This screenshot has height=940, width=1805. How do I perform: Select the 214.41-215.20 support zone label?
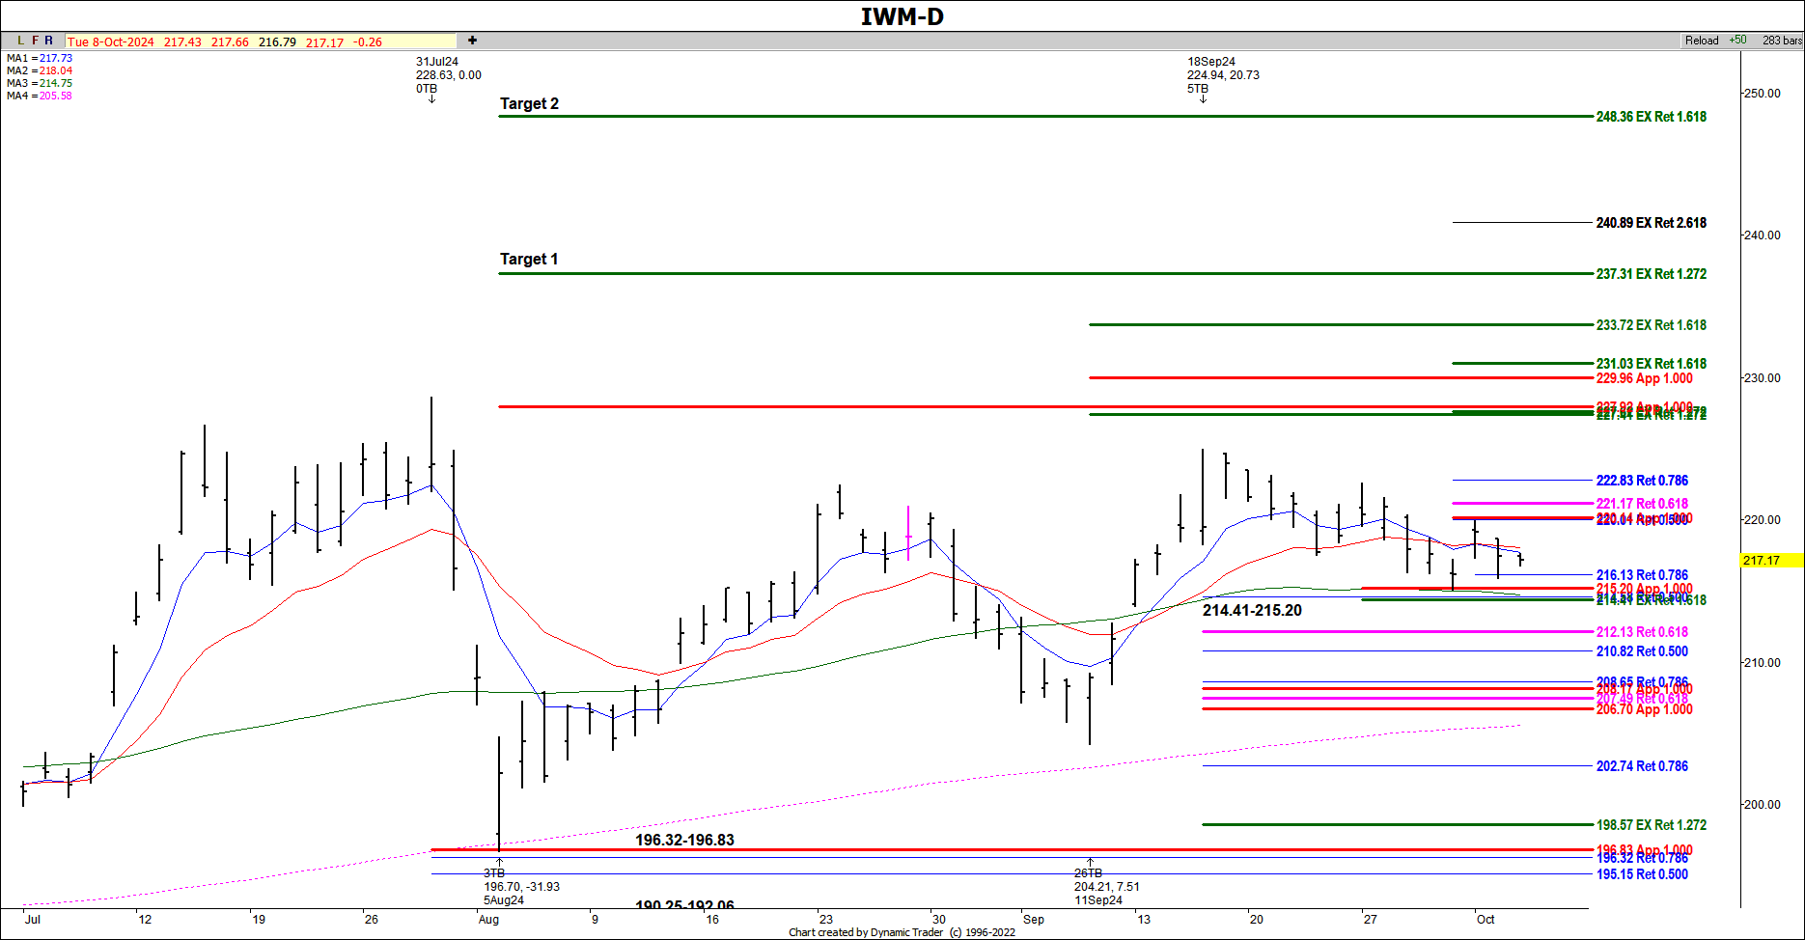[x=1252, y=611]
